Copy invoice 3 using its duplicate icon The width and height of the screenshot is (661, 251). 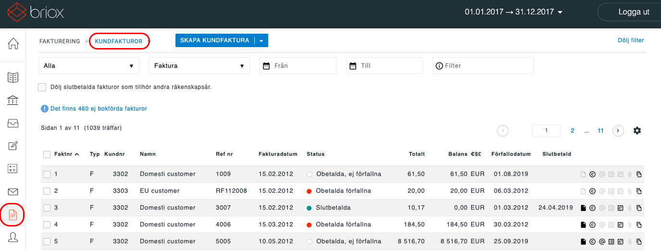(639, 208)
